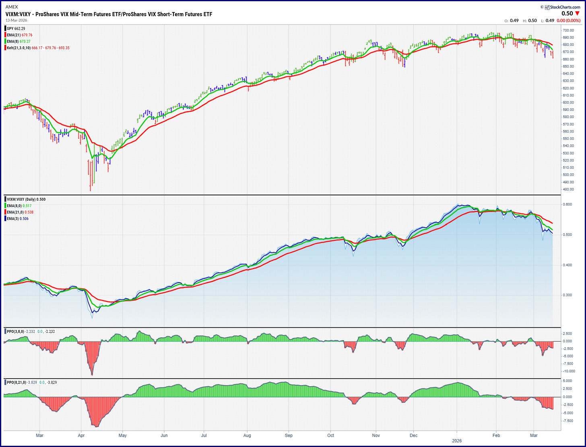Click the Dec label on time axis
586x447 pixels.
coord(413,435)
